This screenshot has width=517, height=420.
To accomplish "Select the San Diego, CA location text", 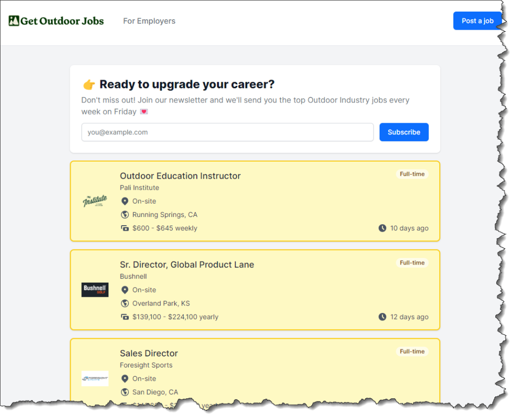I will pos(156,392).
